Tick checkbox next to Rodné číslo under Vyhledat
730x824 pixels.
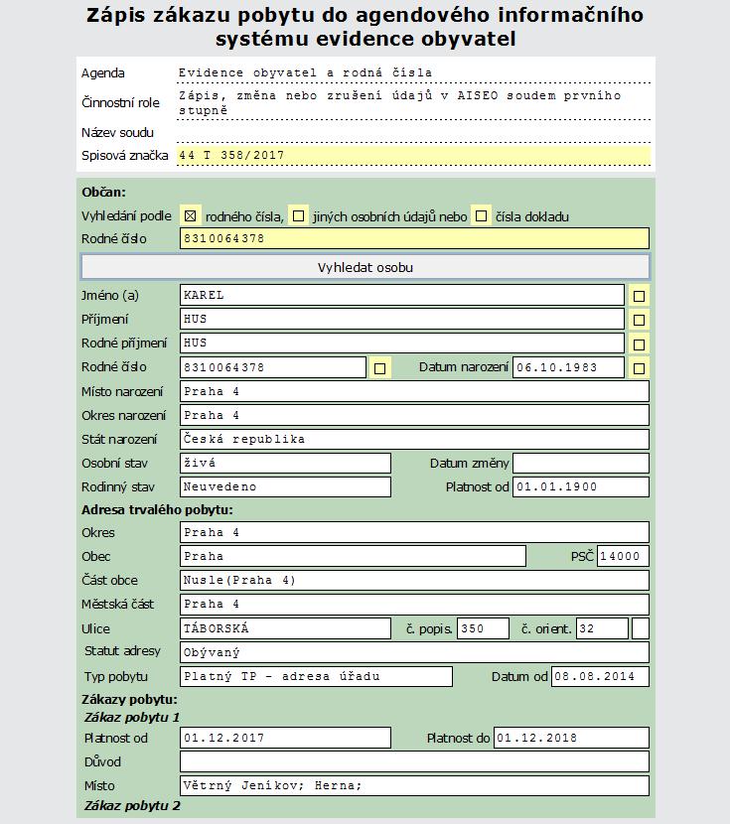click(x=379, y=368)
